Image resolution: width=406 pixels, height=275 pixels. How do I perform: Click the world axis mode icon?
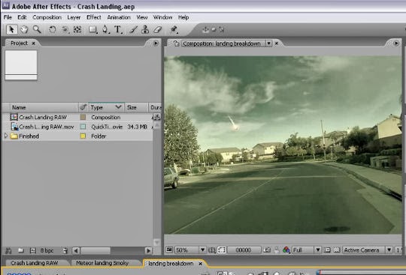coord(214,29)
